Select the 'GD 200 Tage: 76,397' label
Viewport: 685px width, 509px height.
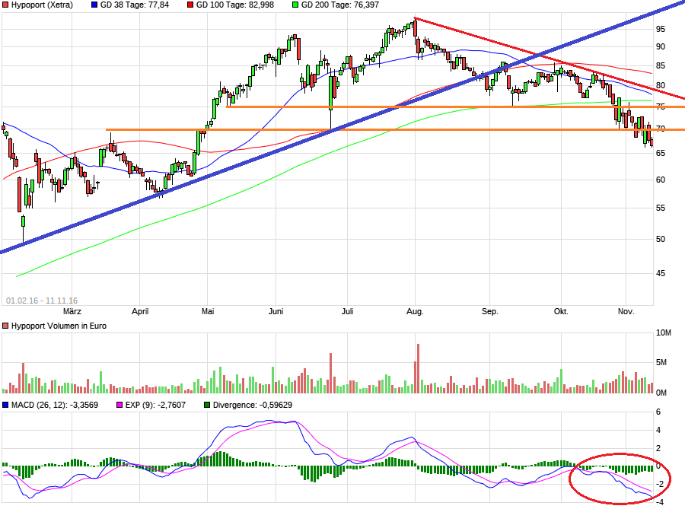coord(340,5)
